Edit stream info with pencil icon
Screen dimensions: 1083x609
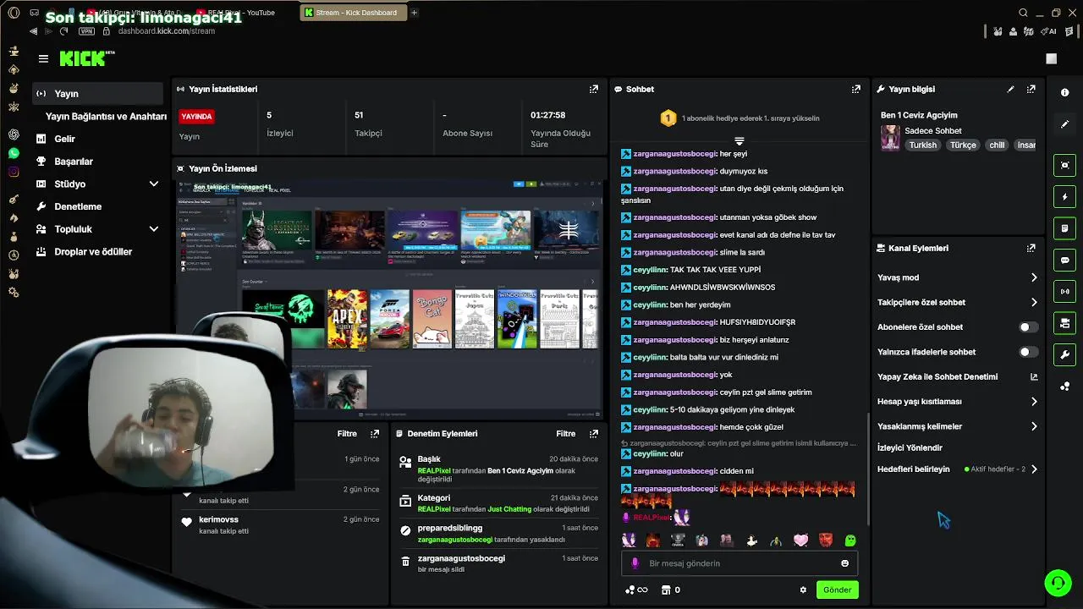(x=1010, y=89)
